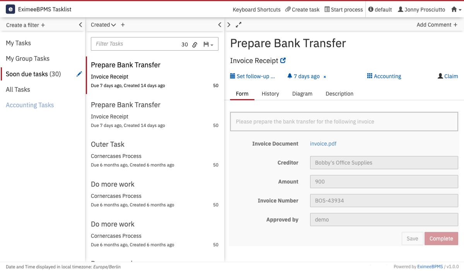
Task: Open the invoice.pdf document link
Action: click(x=323, y=144)
